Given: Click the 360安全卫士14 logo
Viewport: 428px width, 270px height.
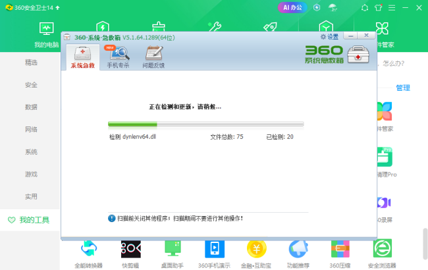Looking at the screenshot, I should point(9,8).
